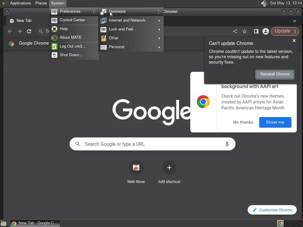Go forward in Chrome

[x=20, y=31]
